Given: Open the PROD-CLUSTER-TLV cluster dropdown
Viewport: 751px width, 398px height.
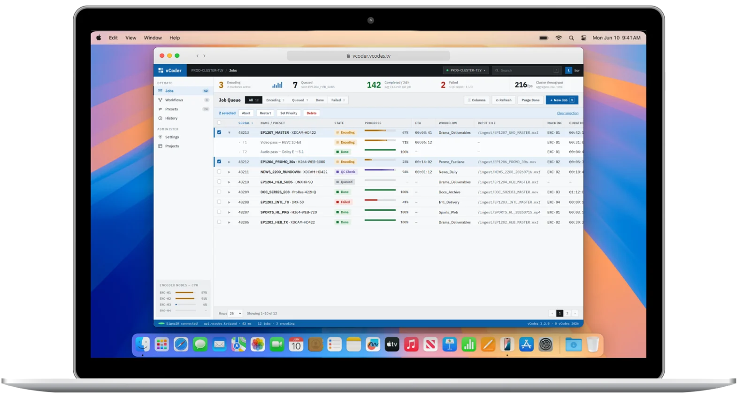Looking at the screenshot, I should pyautogui.click(x=466, y=70).
